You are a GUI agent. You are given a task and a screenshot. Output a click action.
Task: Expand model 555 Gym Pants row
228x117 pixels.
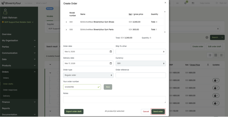(66, 30)
